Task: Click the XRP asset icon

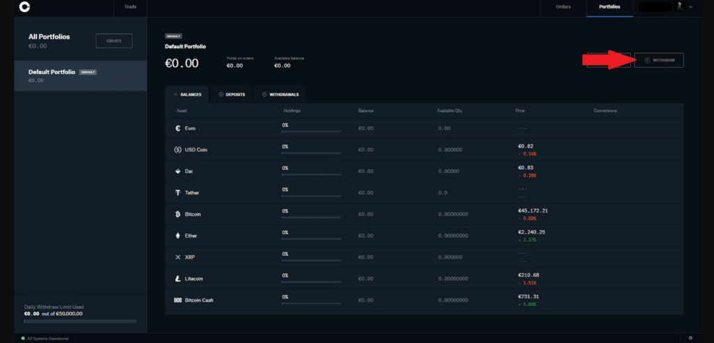Action: coord(178,257)
